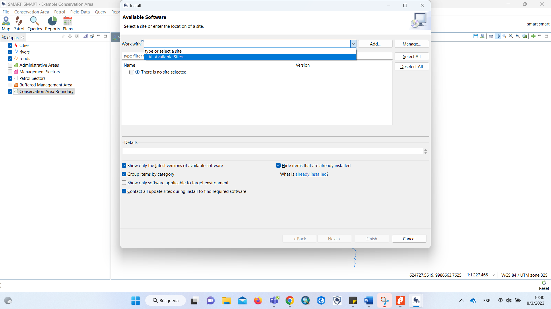Open the Field Data menu
This screenshot has height=309, width=551.
pos(80,12)
